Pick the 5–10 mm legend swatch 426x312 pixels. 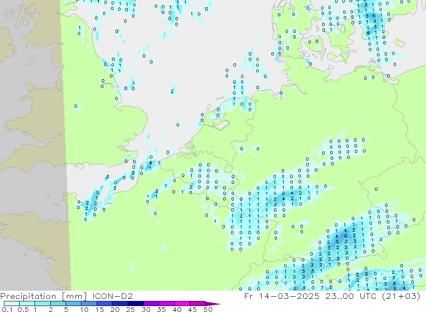tap(73, 303)
